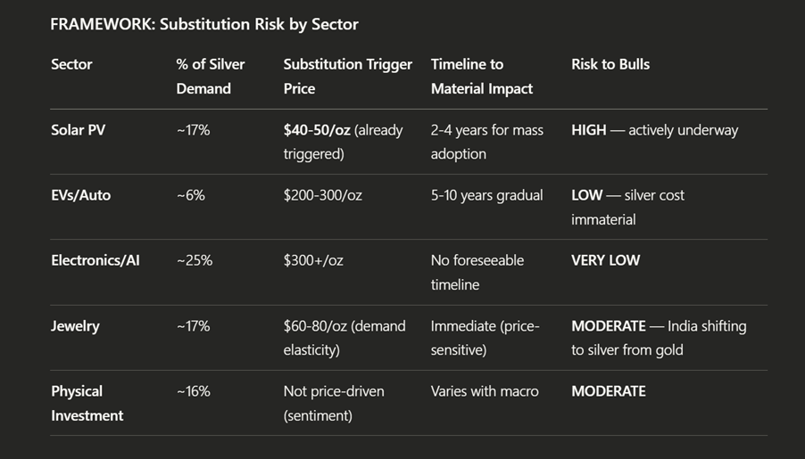The image size is (805, 459).
Task: Select the '$40-50/oz' trigger price text
Action: click(x=317, y=130)
